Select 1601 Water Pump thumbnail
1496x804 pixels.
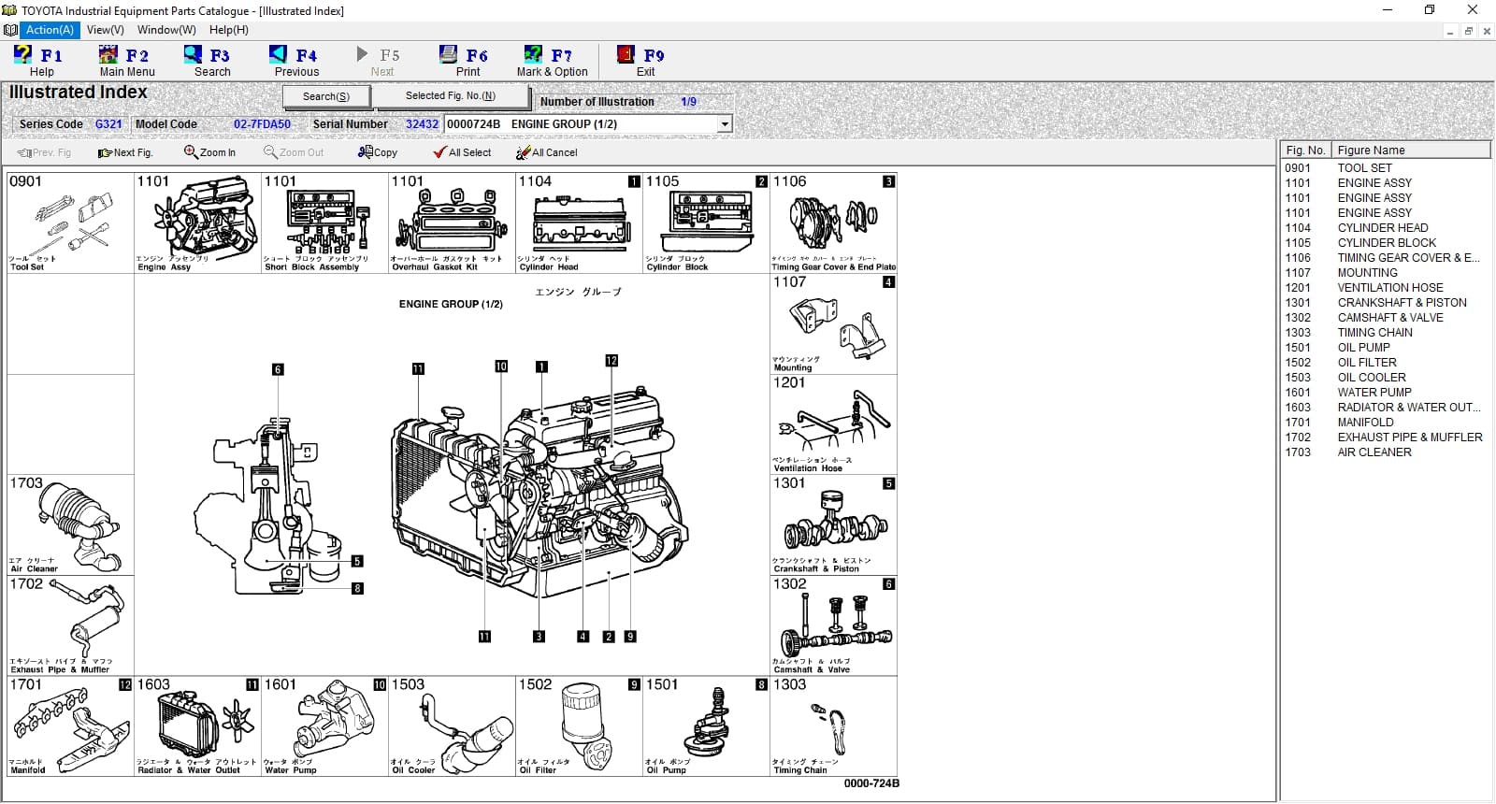pyautogui.click(x=324, y=726)
